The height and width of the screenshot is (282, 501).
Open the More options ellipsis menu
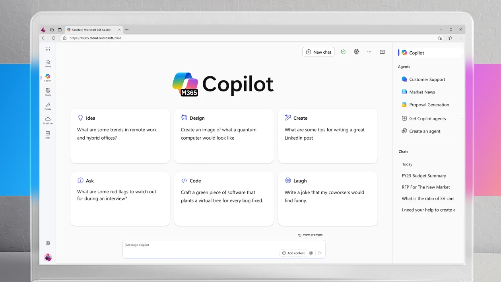pos(369,52)
